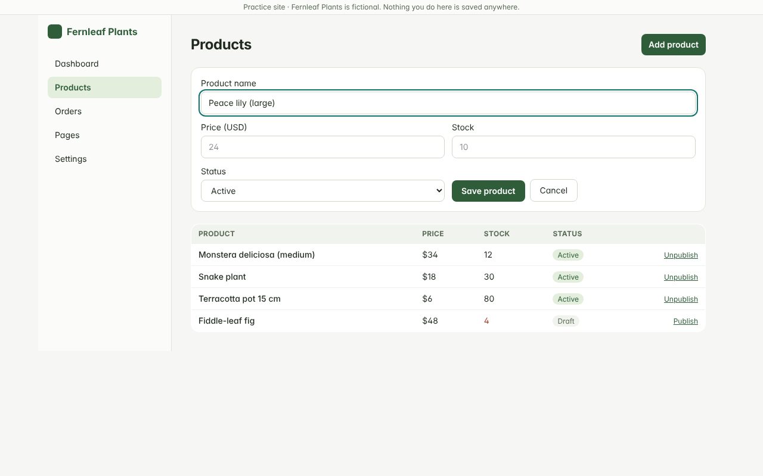Click the Products page heading
Screen dimensions: 763x476
click(221, 45)
